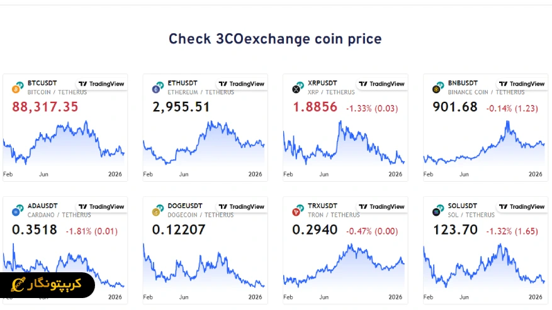Viewport: 552px width, 310px height.
Task: Open TradingView logo on BTCUSDT widget
Action: (101, 84)
